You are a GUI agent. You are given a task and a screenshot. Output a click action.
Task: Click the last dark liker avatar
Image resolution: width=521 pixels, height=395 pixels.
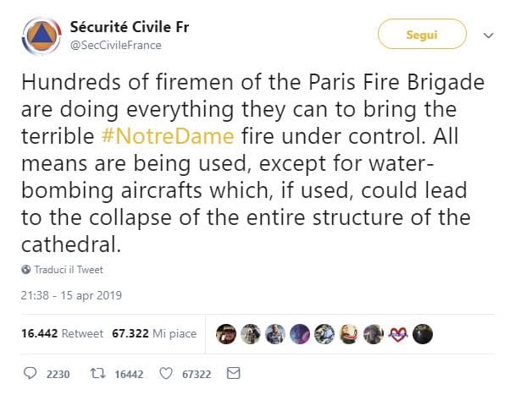tap(423, 334)
